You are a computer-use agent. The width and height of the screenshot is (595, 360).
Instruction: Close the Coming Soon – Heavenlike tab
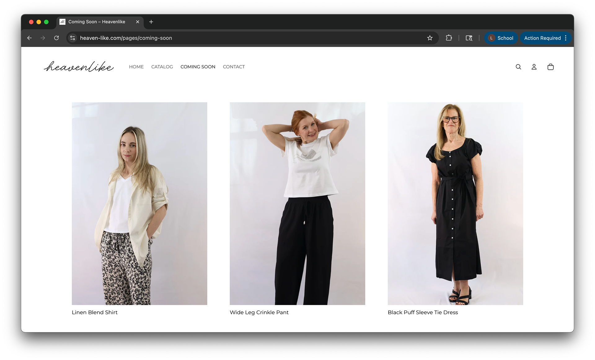click(138, 22)
